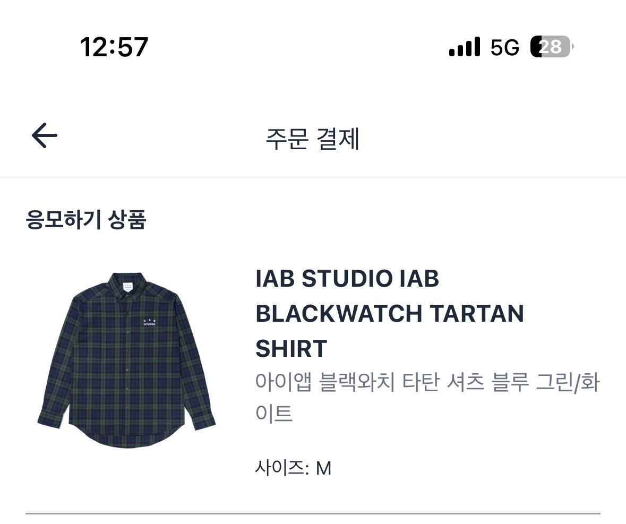Image resolution: width=626 pixels, height=524 pixels.
Task: Select the 응모하기 상품 section heading
Action: pyautogui.click(x=86, y=220)
